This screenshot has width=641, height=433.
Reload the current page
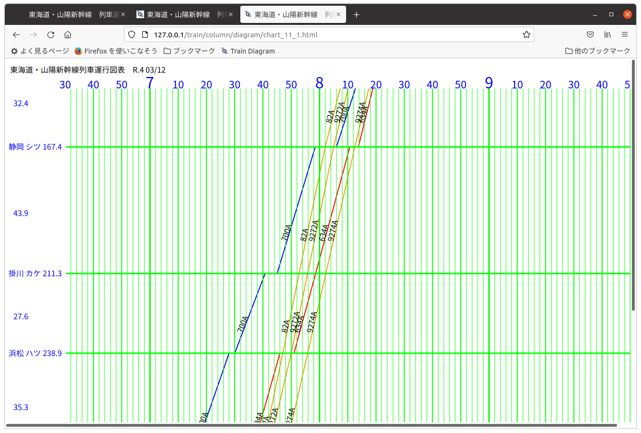(51, 34)
